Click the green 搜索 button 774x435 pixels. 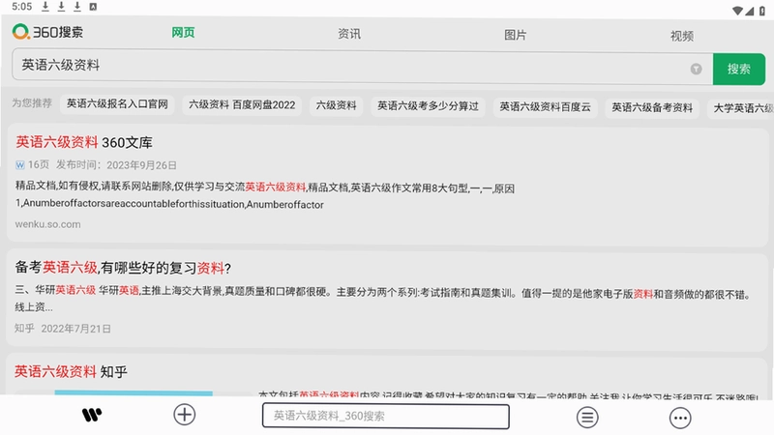point(739,69)
